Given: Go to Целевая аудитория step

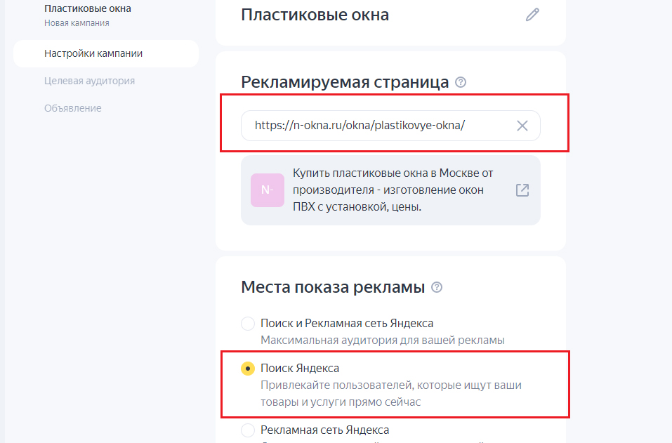Looking at the screenshot, I should 90,81.
